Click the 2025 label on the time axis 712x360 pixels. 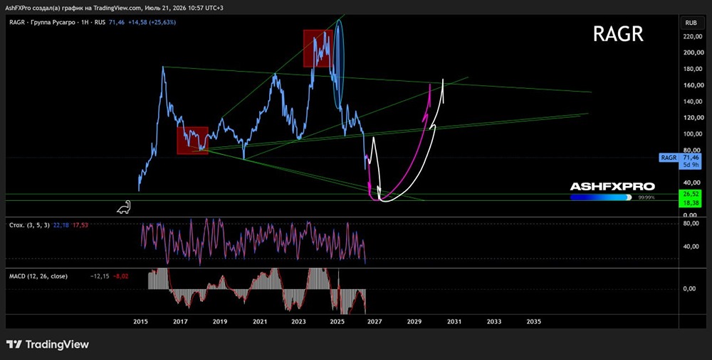click(x=337, y=322)
